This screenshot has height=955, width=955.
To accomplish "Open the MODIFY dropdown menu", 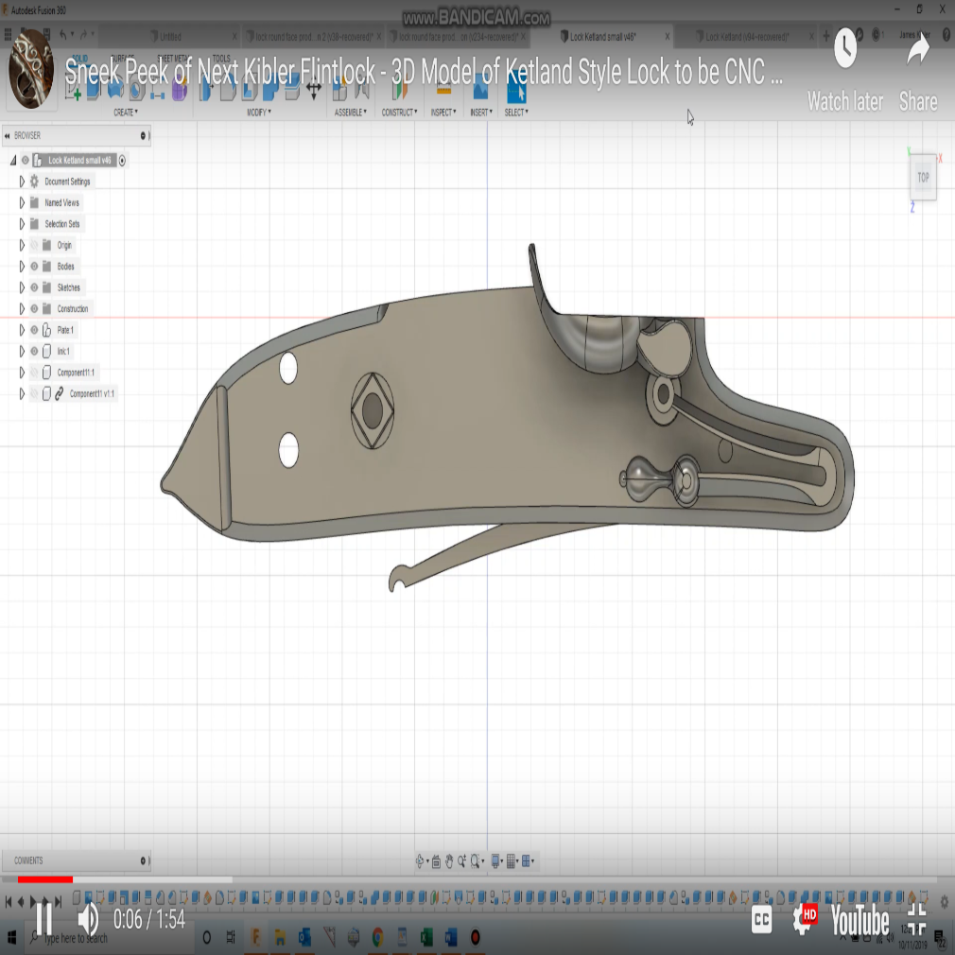I will (259, 113).
